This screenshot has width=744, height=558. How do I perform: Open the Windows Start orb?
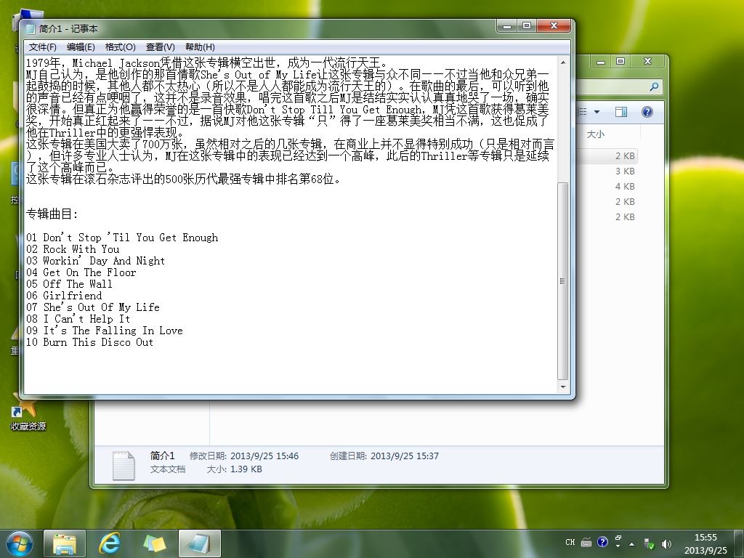[x=20, y=543]
